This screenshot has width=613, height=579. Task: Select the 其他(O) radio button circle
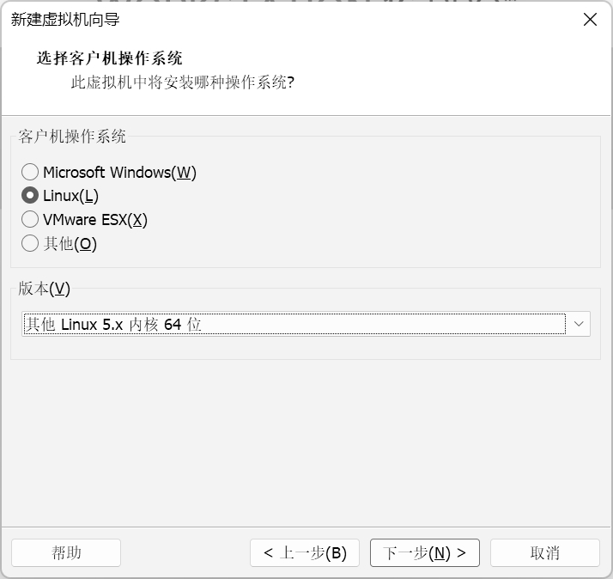(x=30, y=244)
